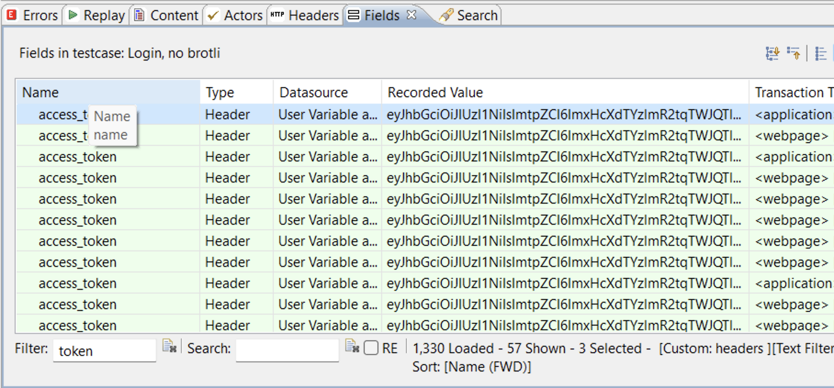Sort by the Datasource column header
The width and height of the screenshot is (834, 388).
327,93
